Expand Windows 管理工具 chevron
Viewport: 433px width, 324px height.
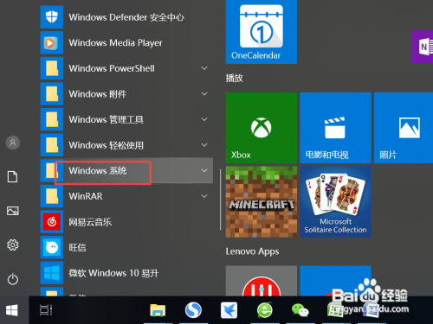tap(204, 119)
